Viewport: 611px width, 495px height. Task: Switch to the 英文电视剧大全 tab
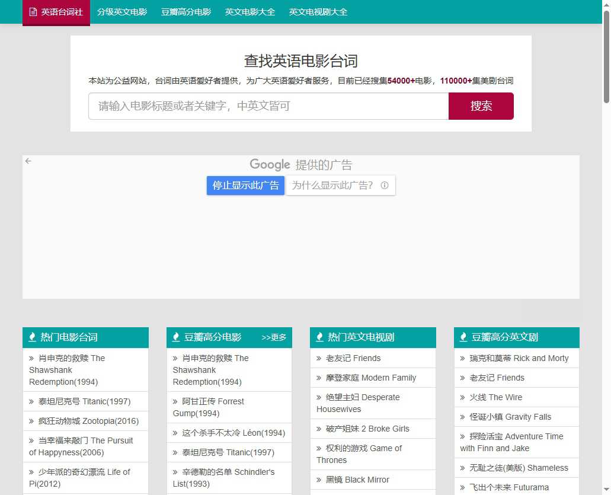click(x=318, y=12)
